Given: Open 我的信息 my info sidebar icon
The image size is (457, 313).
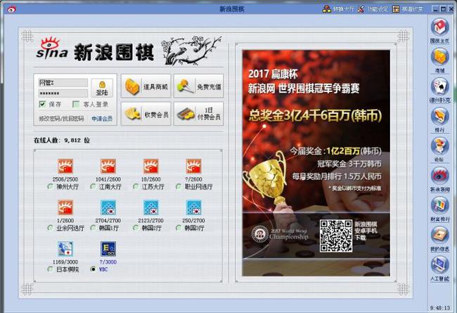Looking at the screenshot, I should [439, 235].
